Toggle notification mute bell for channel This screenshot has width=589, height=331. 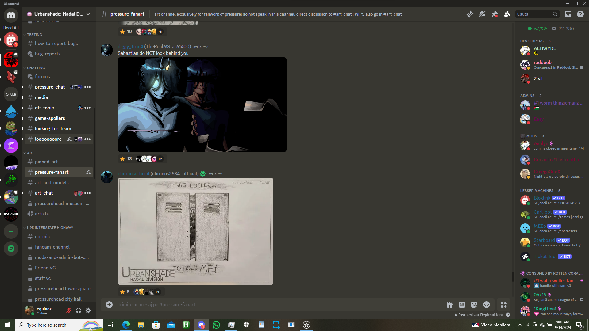click(x=482, y=14)
